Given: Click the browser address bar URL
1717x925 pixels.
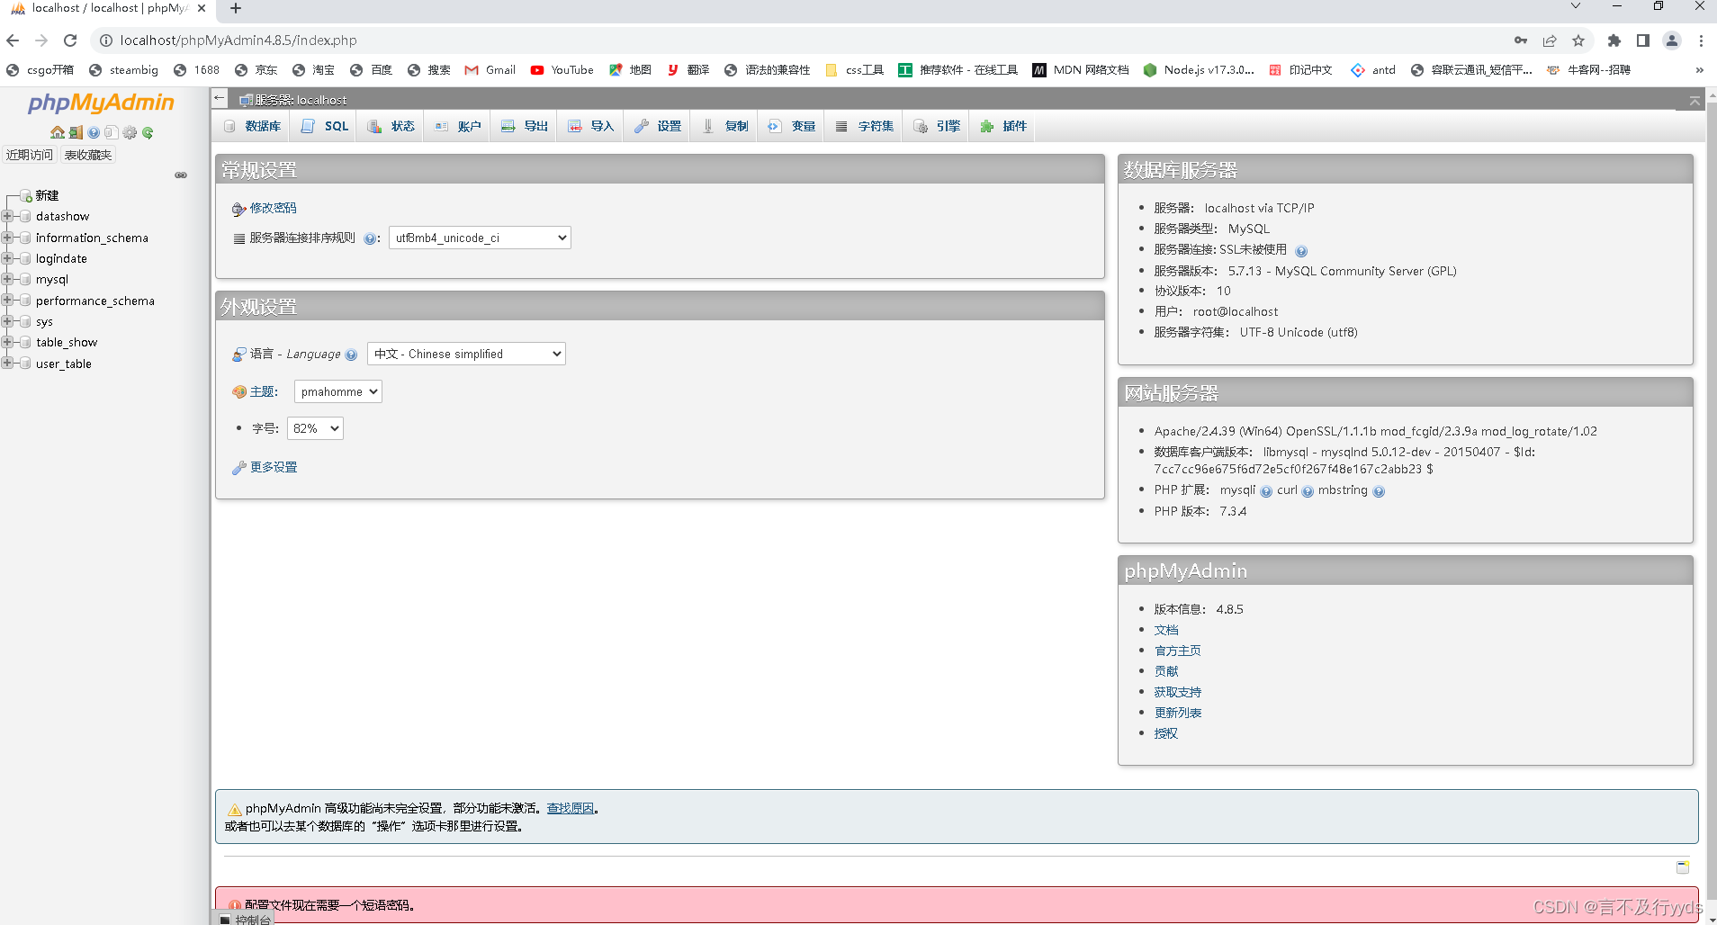Looking at the screenshot, I should click(238, 40).
